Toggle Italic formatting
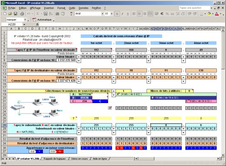226x166 pixels. point(122,14)
